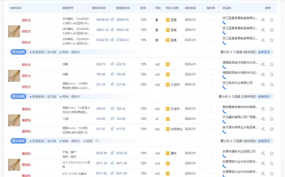Viewport: 285px width, 177px height.
Task: Open product thumbnail beside 4871.36 row
Action: (x=14, y=165)
